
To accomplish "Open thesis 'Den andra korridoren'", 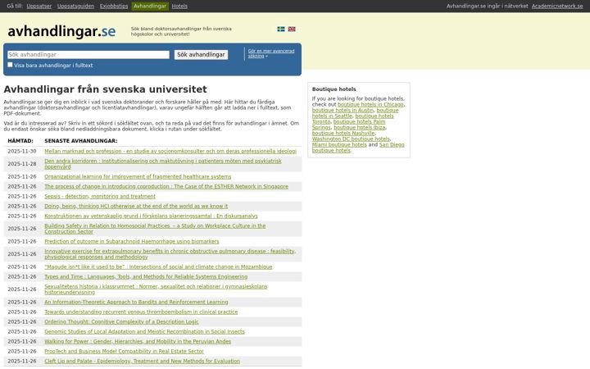I will tap(163, 164).
